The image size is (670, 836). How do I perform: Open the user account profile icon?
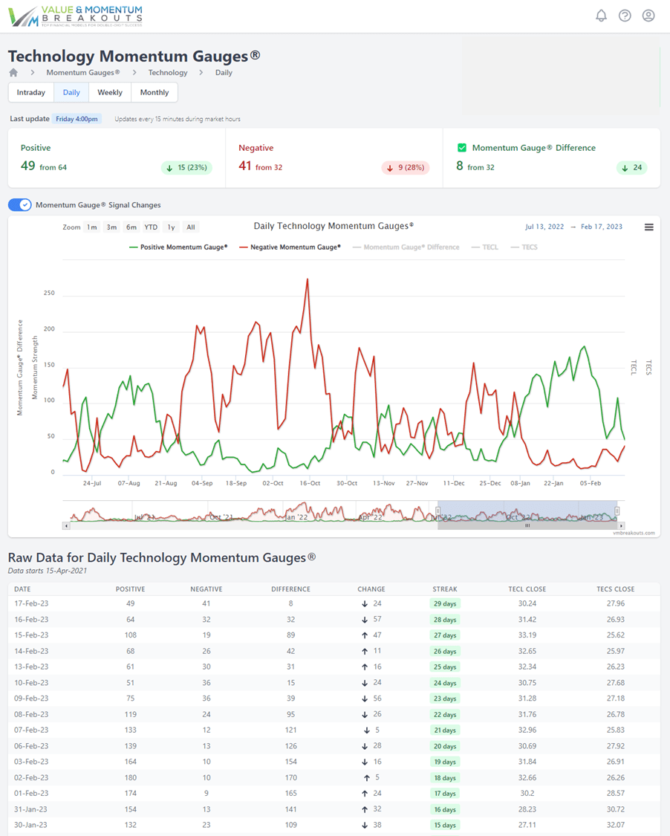[x=648, y=16]
